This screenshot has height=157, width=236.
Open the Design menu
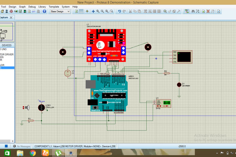pos(13,7)
